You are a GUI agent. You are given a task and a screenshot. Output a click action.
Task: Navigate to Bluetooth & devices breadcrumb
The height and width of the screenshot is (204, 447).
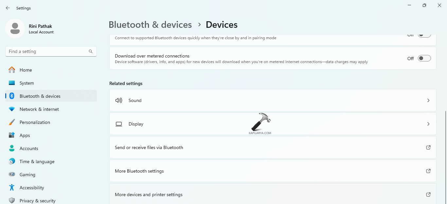pyautogui.click(x=150, y=25)
